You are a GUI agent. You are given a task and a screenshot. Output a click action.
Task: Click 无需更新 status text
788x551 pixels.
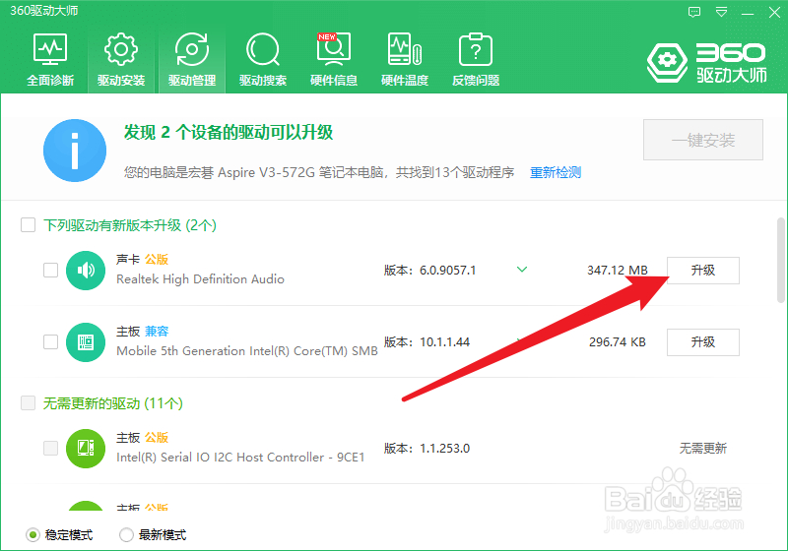click(703, 448)
